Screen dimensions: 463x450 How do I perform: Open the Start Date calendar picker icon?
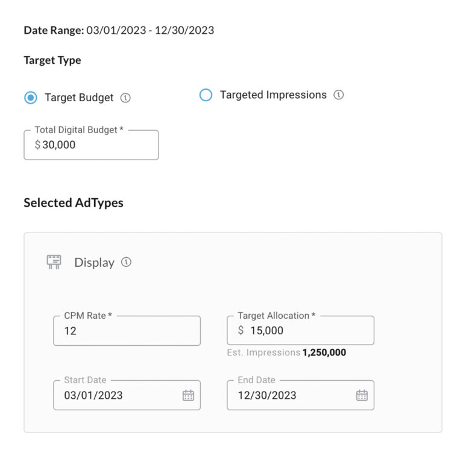point(188,395)
